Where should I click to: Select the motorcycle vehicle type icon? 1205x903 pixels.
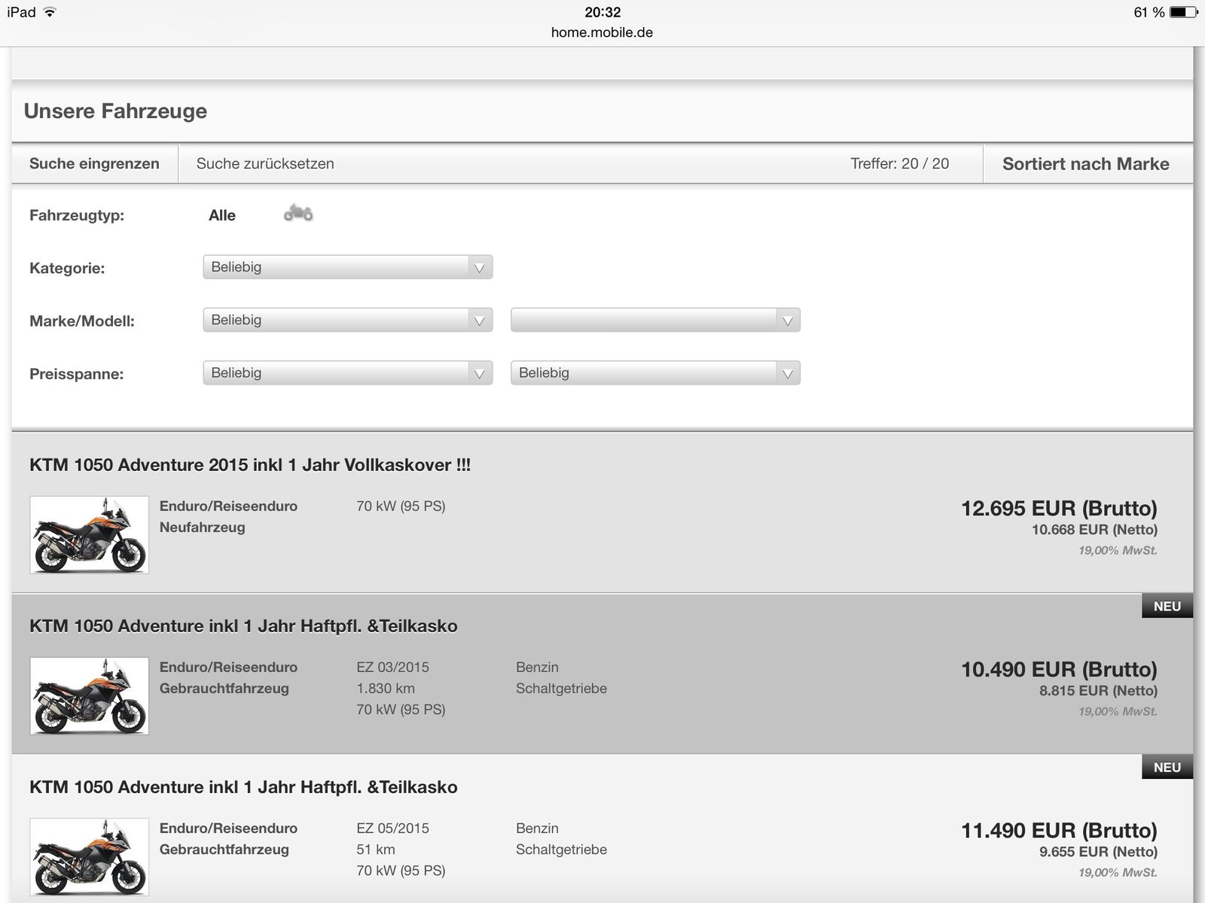click(298, 214)
